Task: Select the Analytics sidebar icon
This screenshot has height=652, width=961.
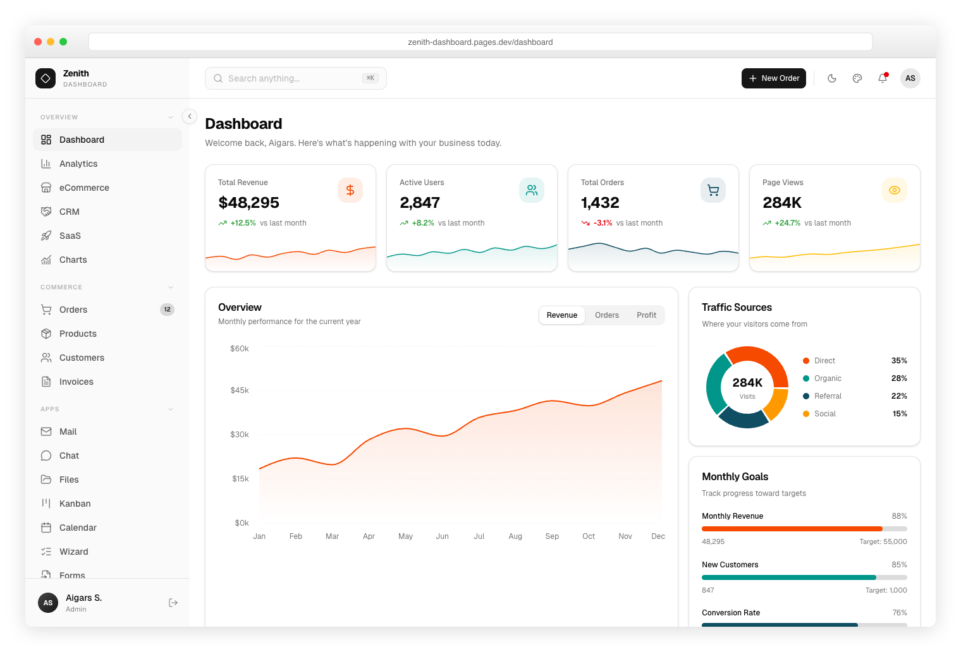Action: (x=47, y=164)
